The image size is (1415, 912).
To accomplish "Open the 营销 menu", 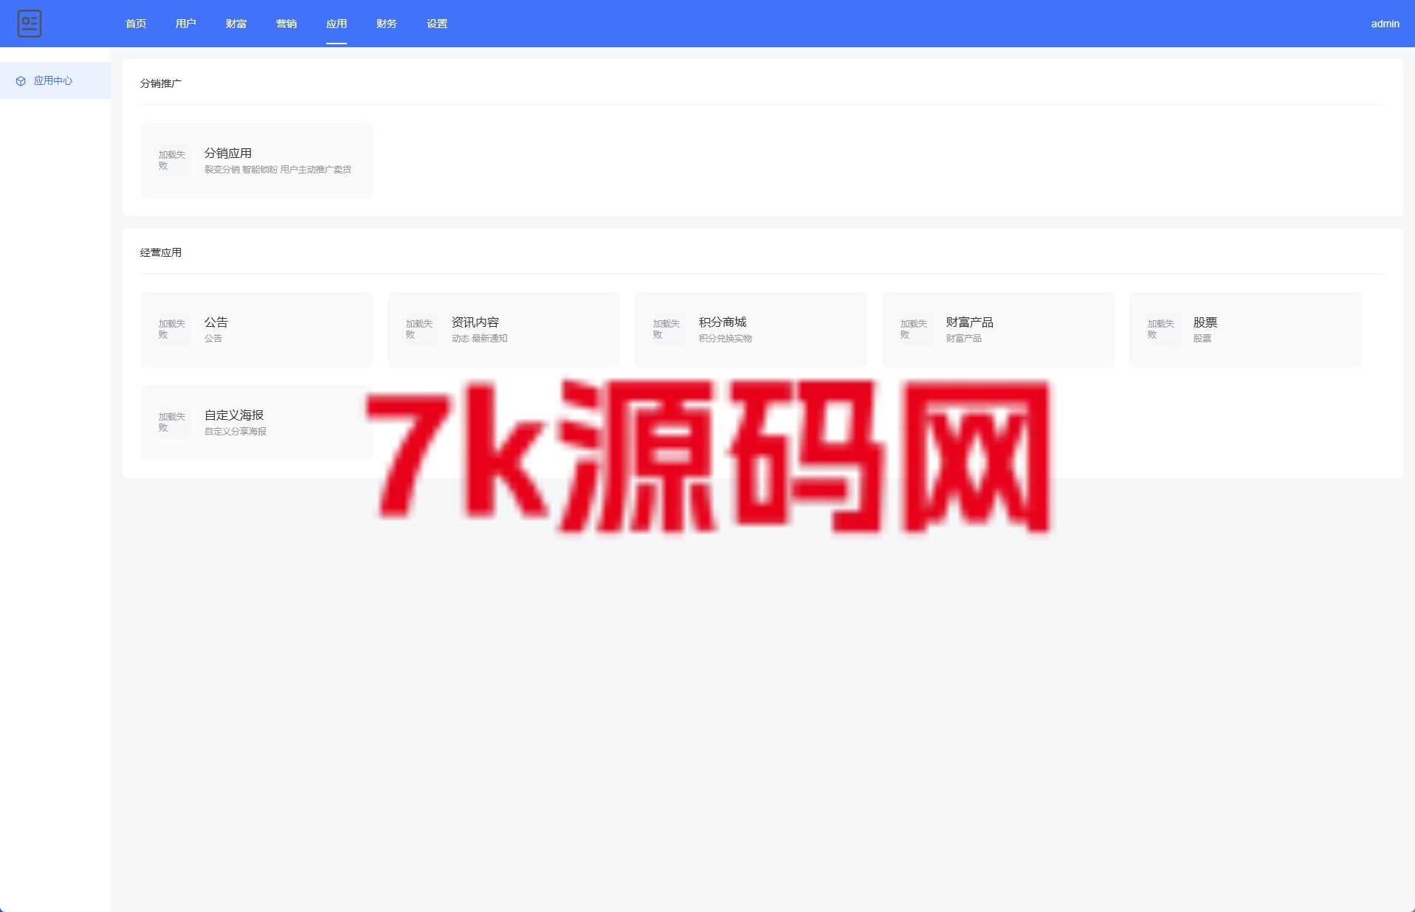I will 286,24.
